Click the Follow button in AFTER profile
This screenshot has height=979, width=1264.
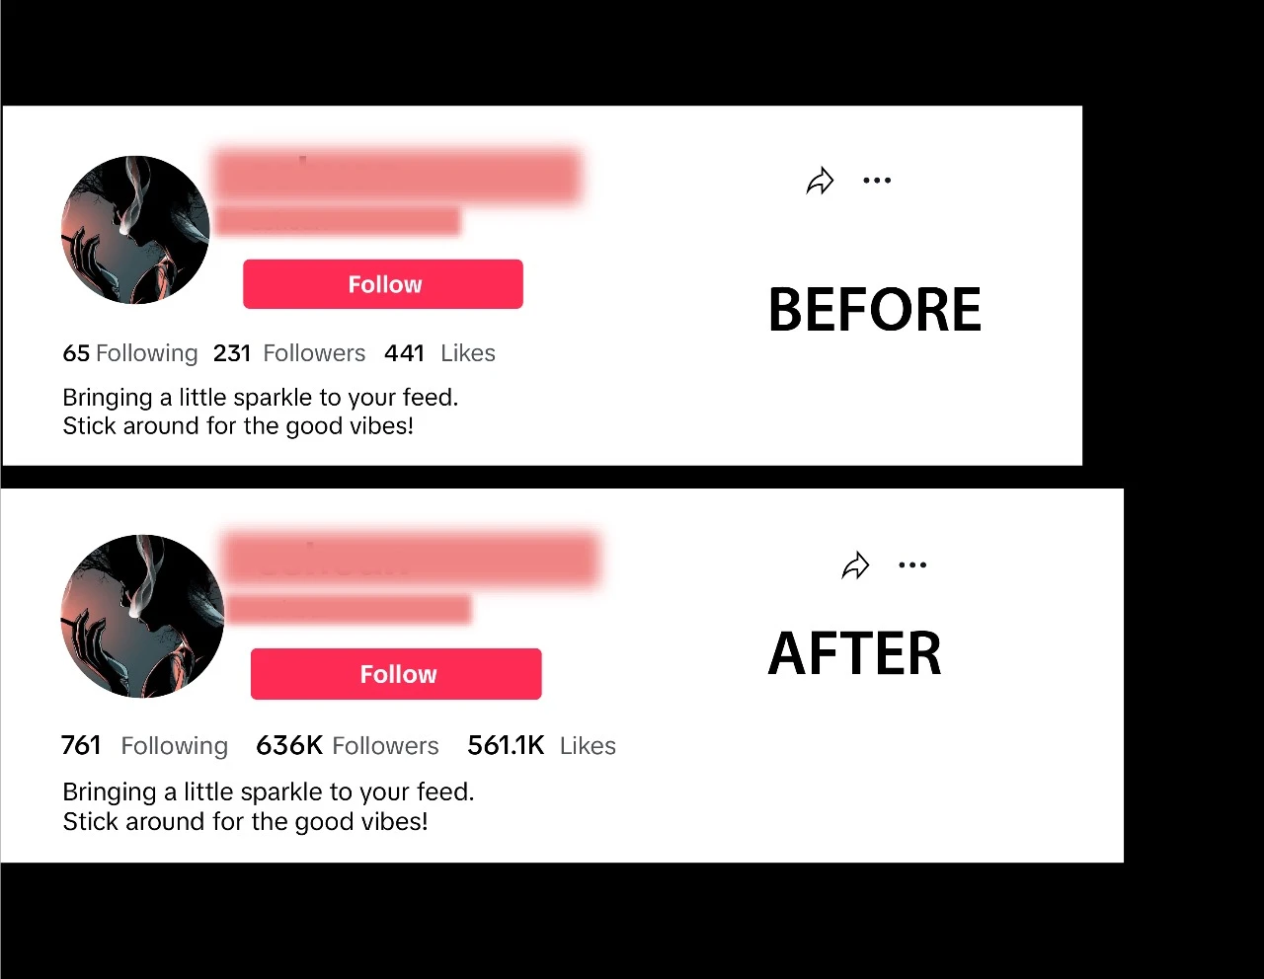396,674
